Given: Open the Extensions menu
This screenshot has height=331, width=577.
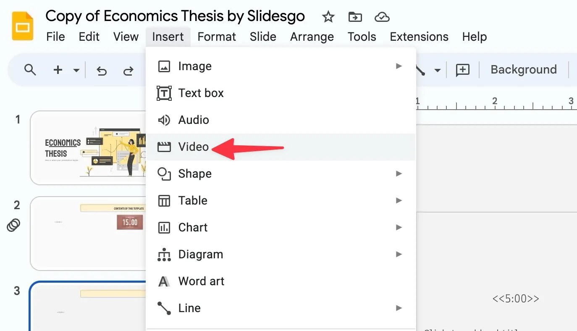Looking at the screenshot, I should [x=419, y=37].
